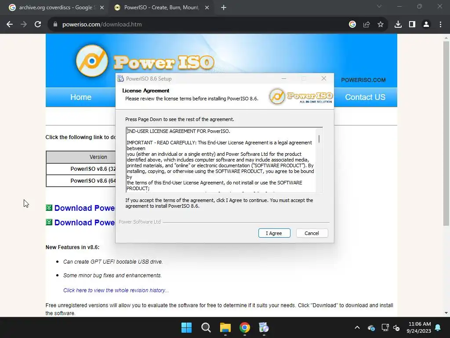Close the archive.org coverdiscs tab
The image size is (450, 338).
click(102, 8)
